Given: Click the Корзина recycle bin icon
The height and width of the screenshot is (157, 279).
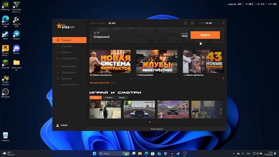Looking at the screenshot, I should pyautogui.click(x=5, y=137).
